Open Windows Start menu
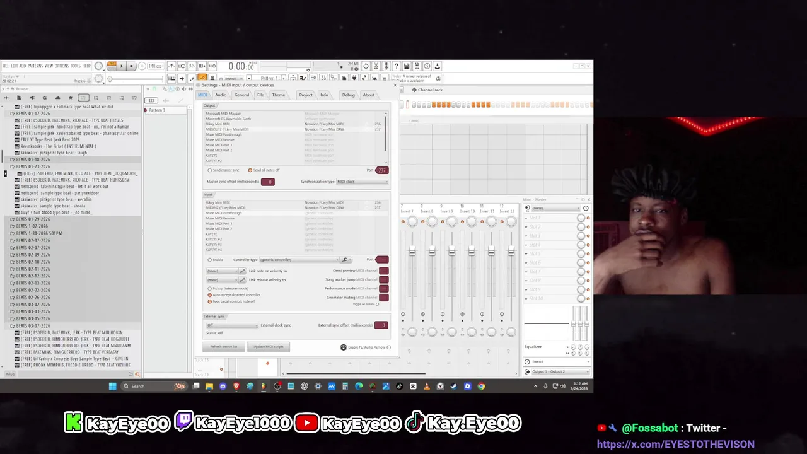This screenshot has height=454, width=807. [112, 386]
